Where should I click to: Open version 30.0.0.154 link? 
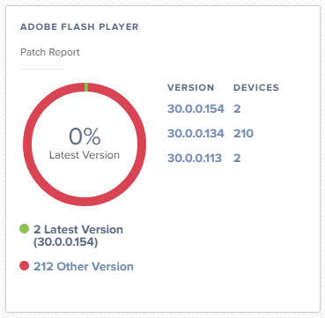click(196, 109)
